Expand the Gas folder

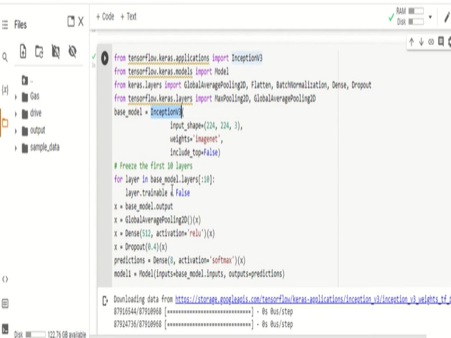16,97
